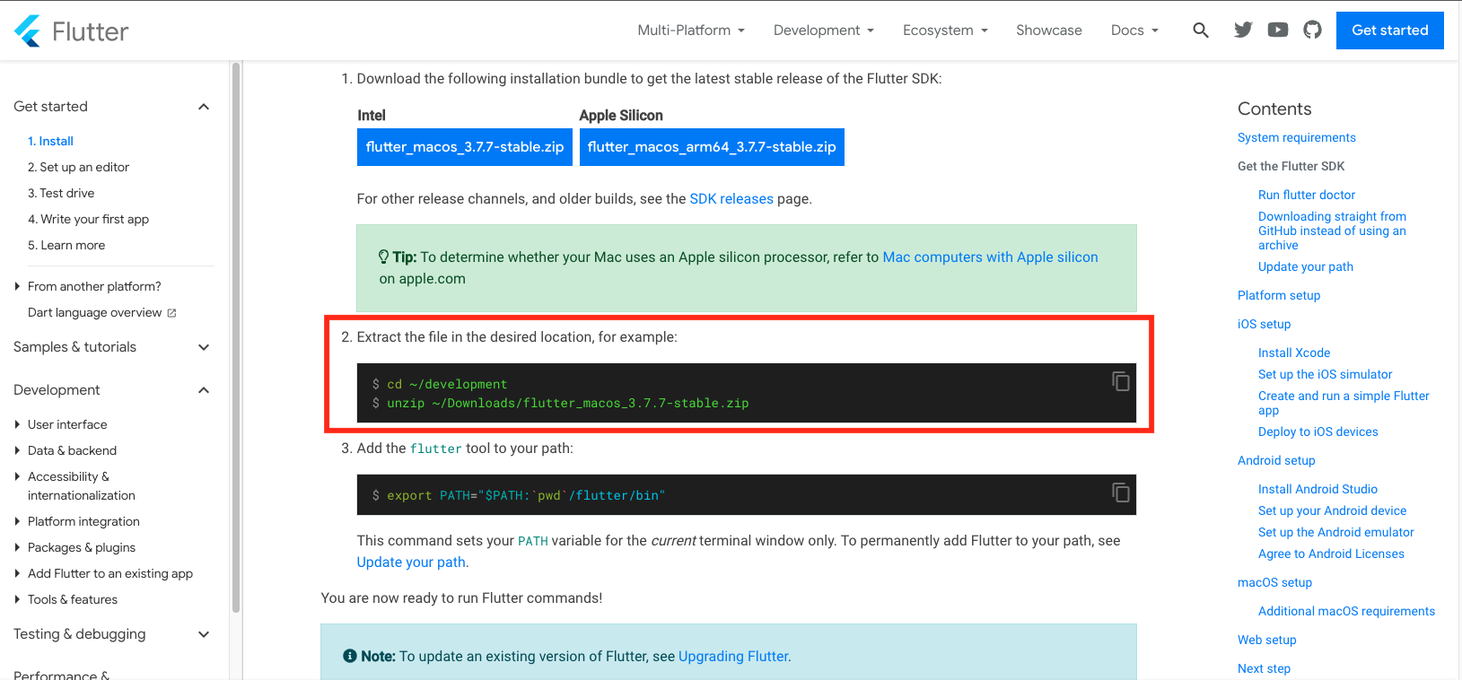Open the SDK releases link

(x=731, y=199)
